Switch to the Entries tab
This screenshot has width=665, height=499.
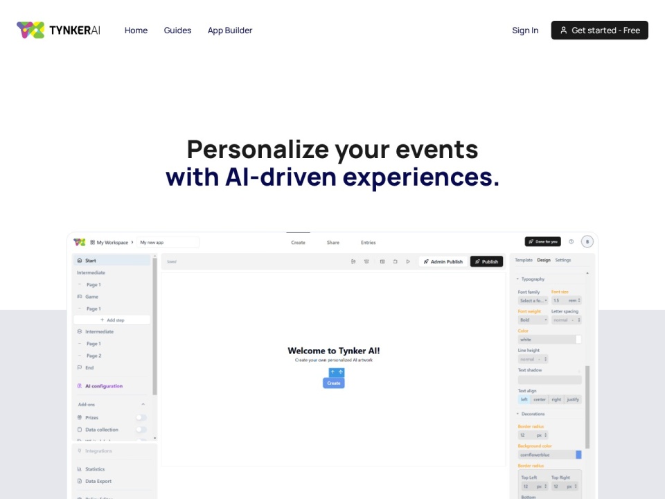click(x=368, y=243)
